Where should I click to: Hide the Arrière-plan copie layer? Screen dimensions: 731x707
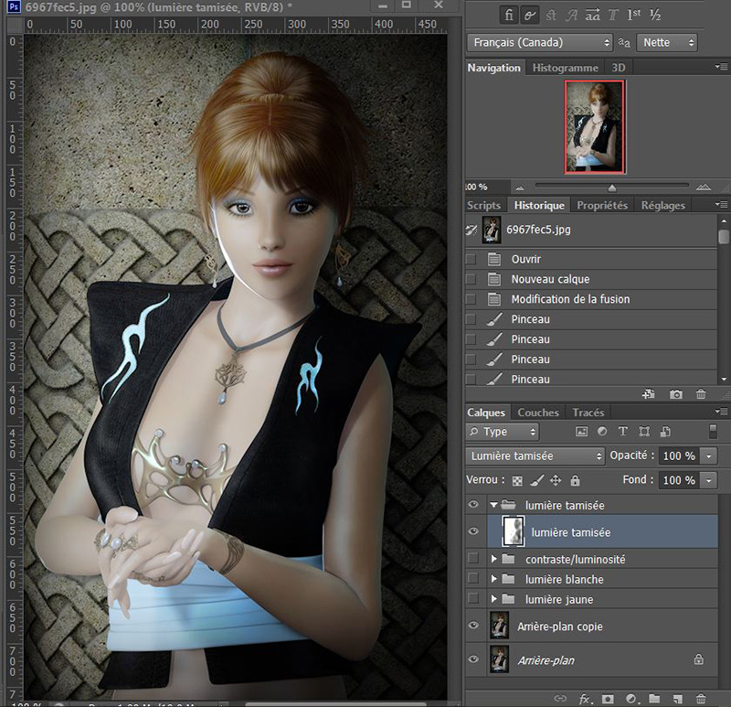472,627
